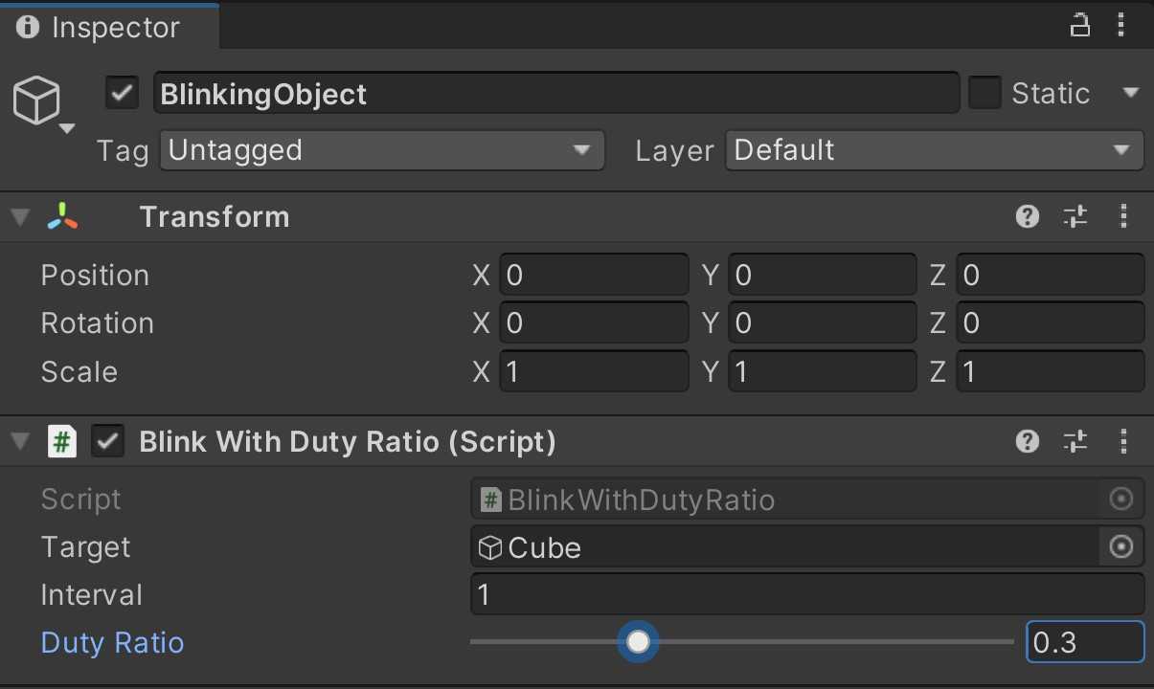Collapse the Transform component foldout
The width and height of the screenshot is (1154, 689).
20,217
